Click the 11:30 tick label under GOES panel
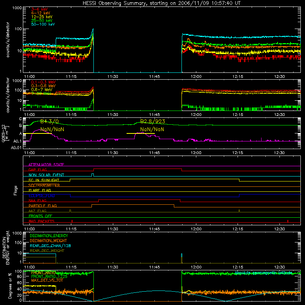Viewport: 305px width, 305px height. coord(112,153)
